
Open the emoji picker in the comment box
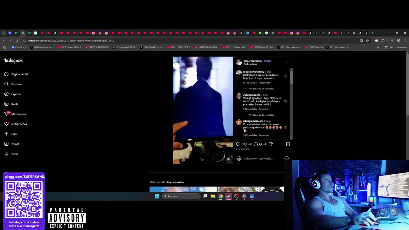pyautogui.click(x=287, y=158)
